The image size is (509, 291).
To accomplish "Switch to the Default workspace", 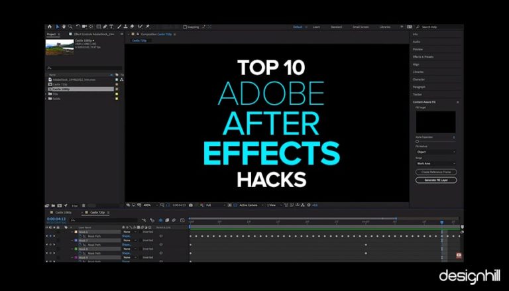I will 298,27.
